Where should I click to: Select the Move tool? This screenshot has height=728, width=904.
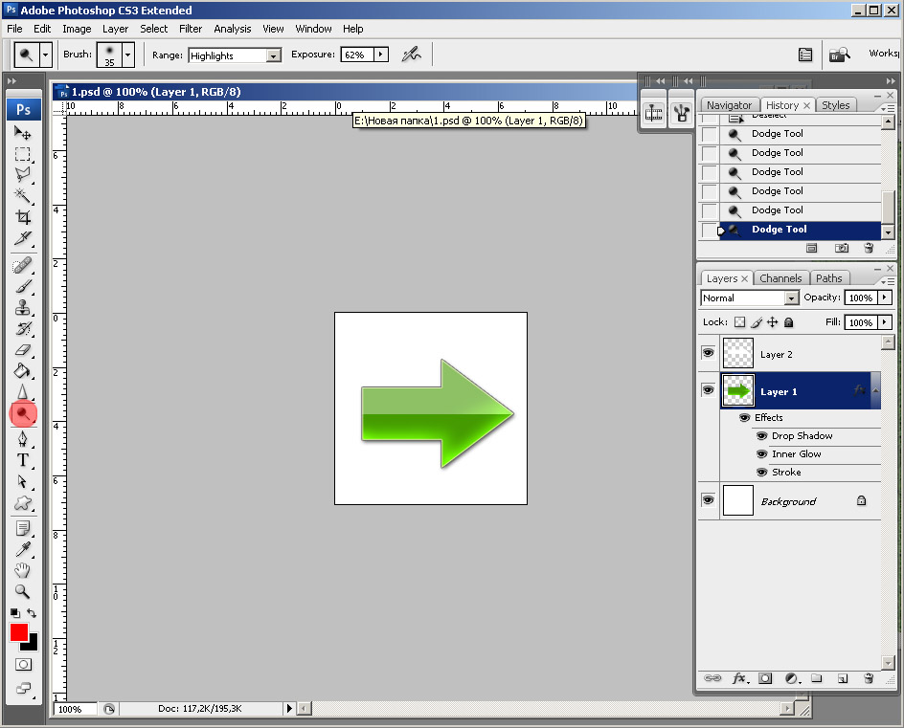click(x=22, y=133)
